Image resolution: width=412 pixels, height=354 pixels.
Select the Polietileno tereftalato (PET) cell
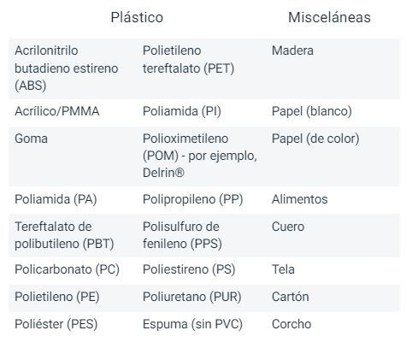(x=188, y=60)
